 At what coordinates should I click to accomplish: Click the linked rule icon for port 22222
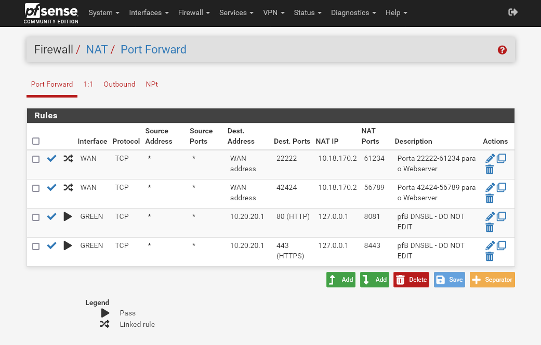point(68,158)
